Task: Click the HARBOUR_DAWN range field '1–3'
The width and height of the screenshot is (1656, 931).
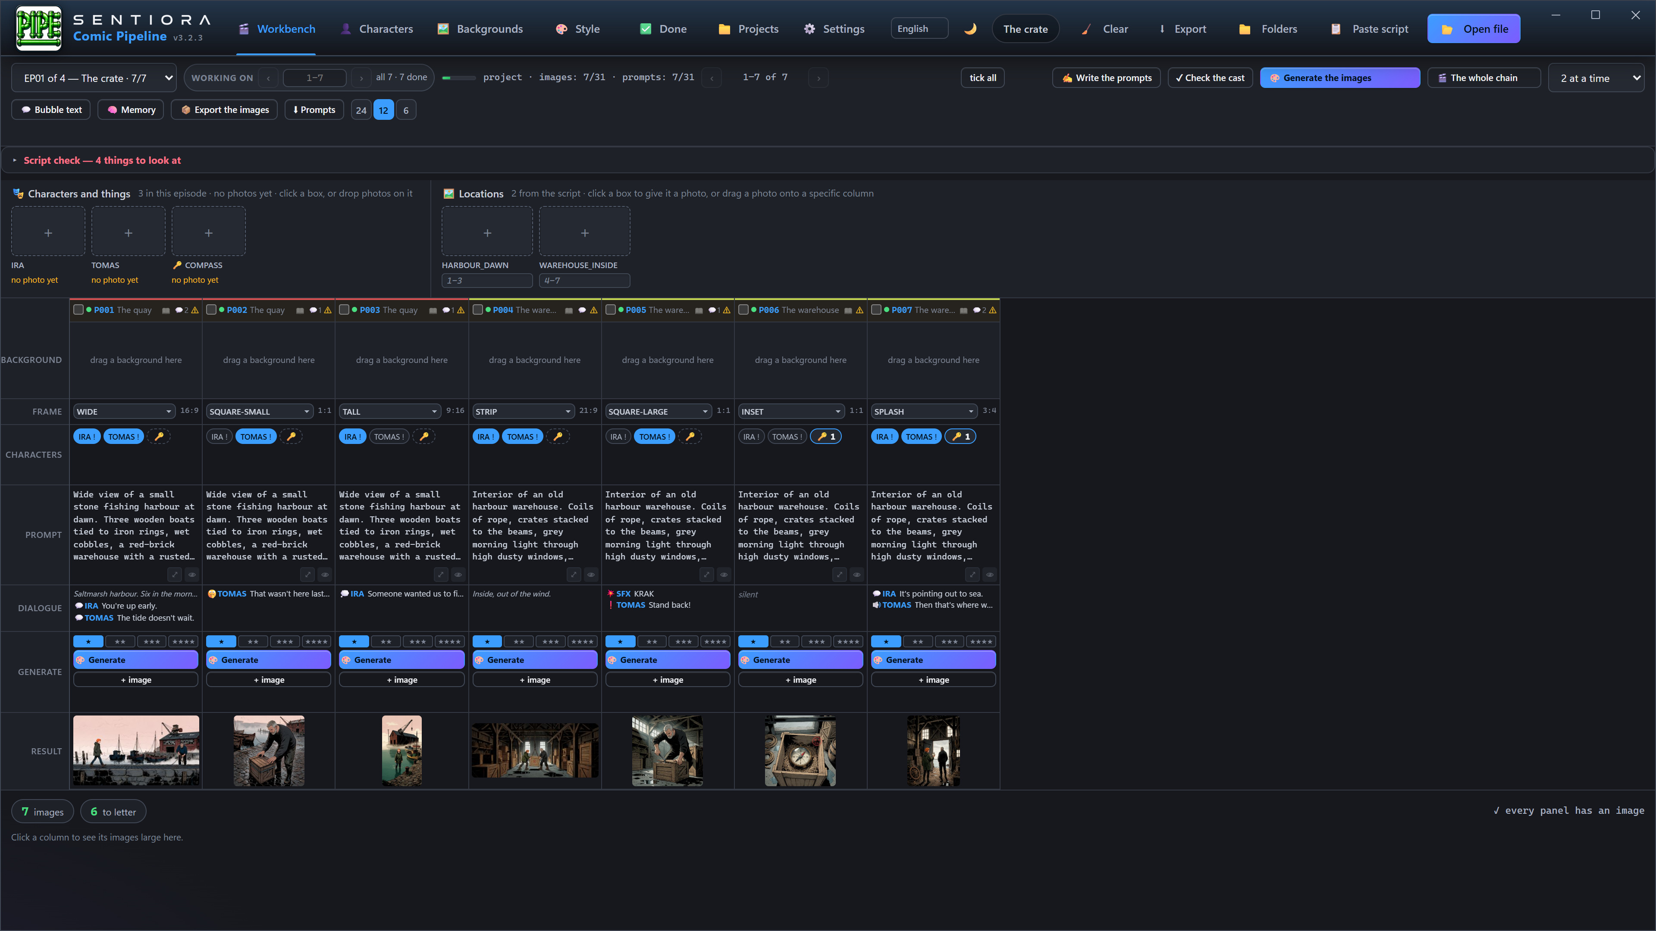Action: (x=486, y=281)
